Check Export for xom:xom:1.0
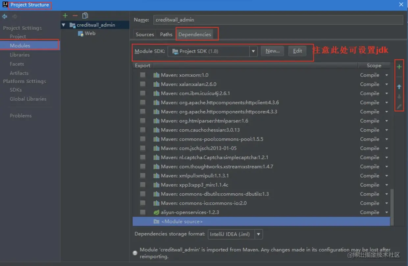This screenshot has width=408, height=266. point(142,75)
